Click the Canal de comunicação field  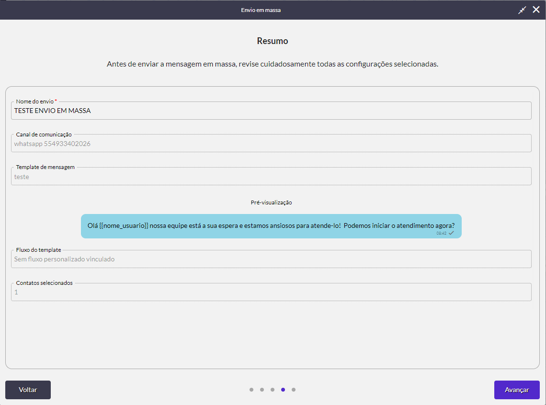point(271,143)
